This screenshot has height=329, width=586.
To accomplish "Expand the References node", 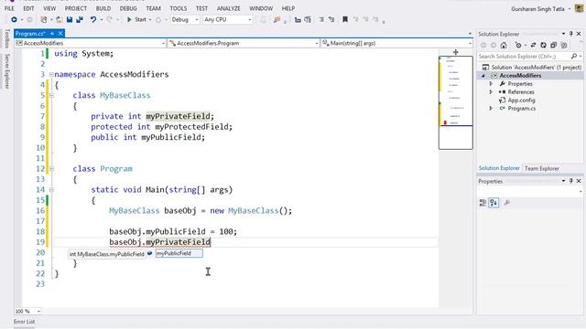I will 491,91.
